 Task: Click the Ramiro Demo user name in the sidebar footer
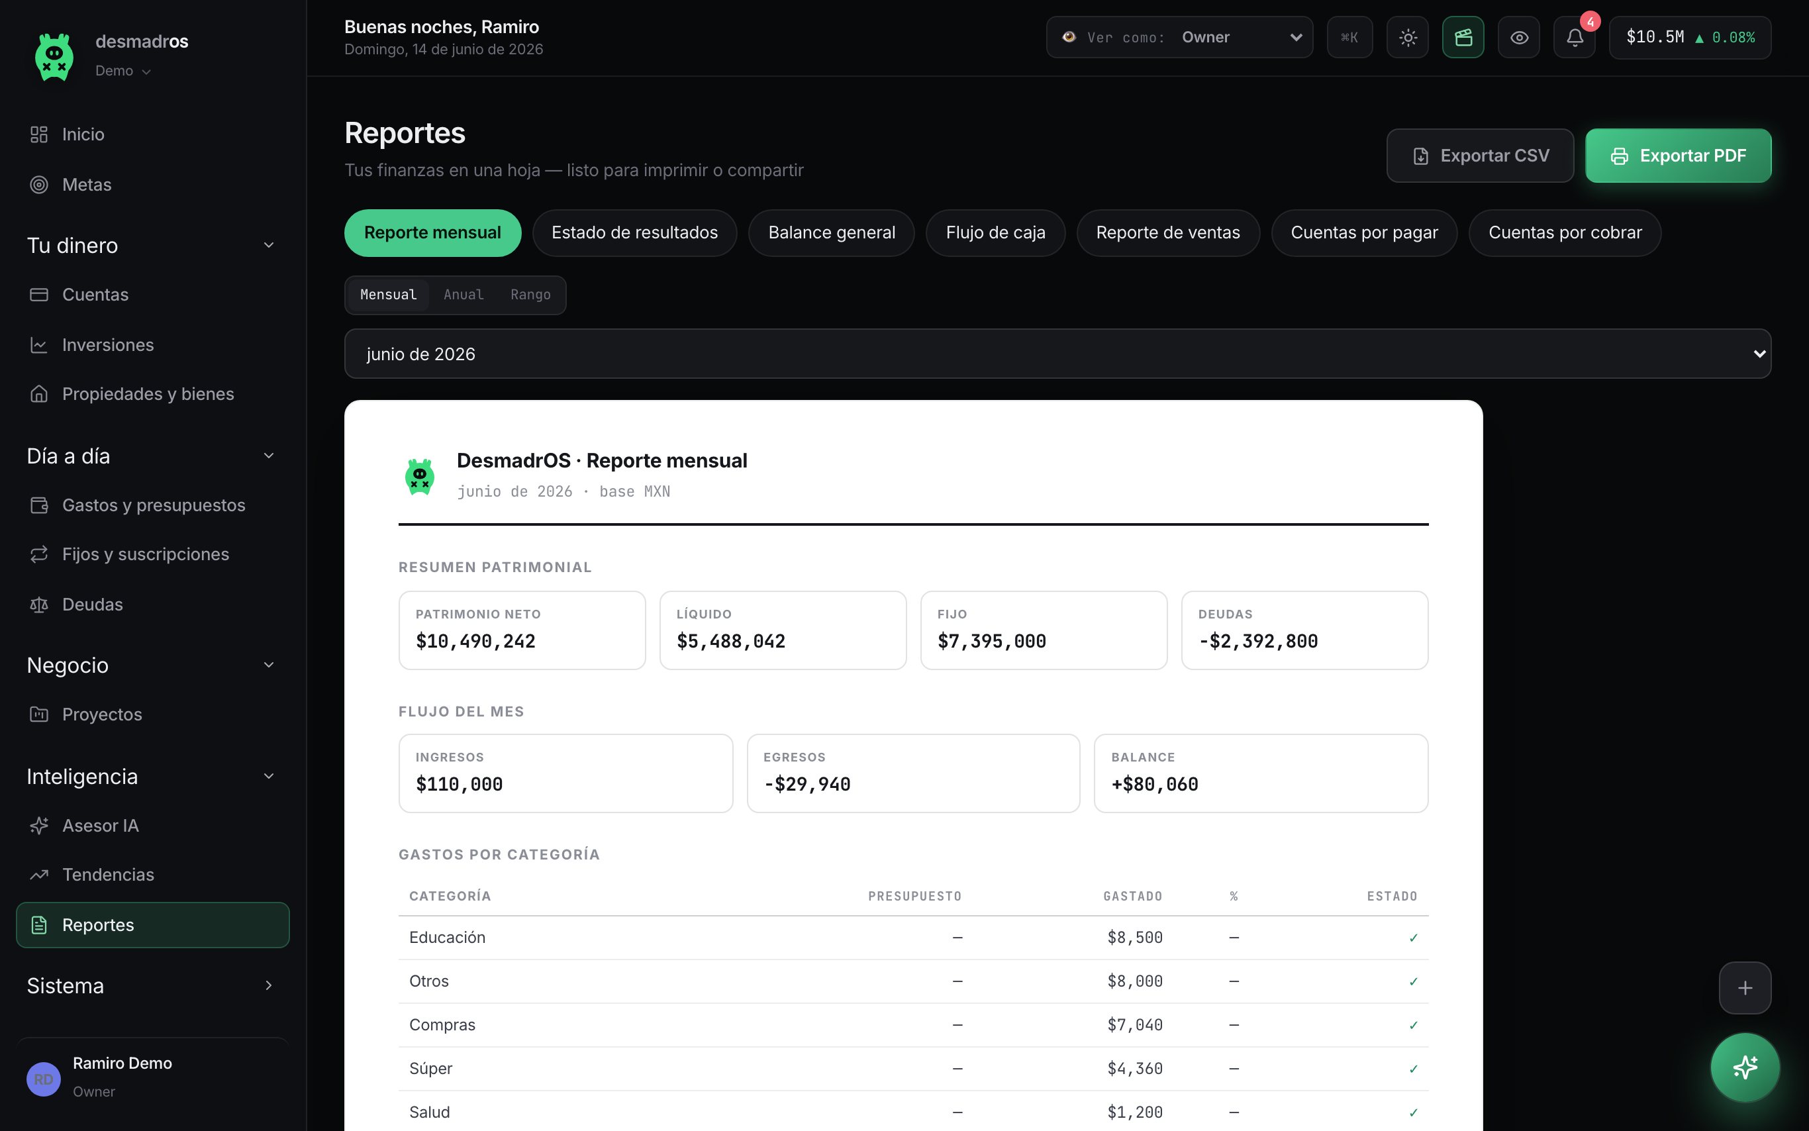pos(122,1063)
